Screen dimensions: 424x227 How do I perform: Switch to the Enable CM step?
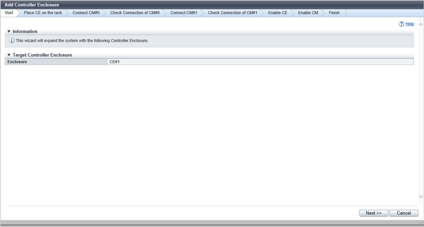click(x=308, y=13)
